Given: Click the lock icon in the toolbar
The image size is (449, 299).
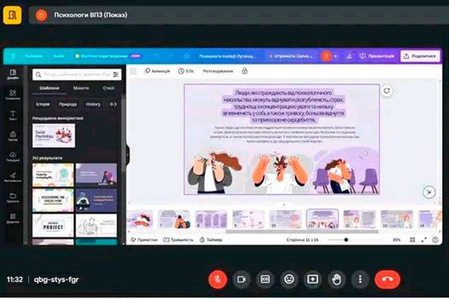Looking at the screenshot, I should (x=244, y=71).
